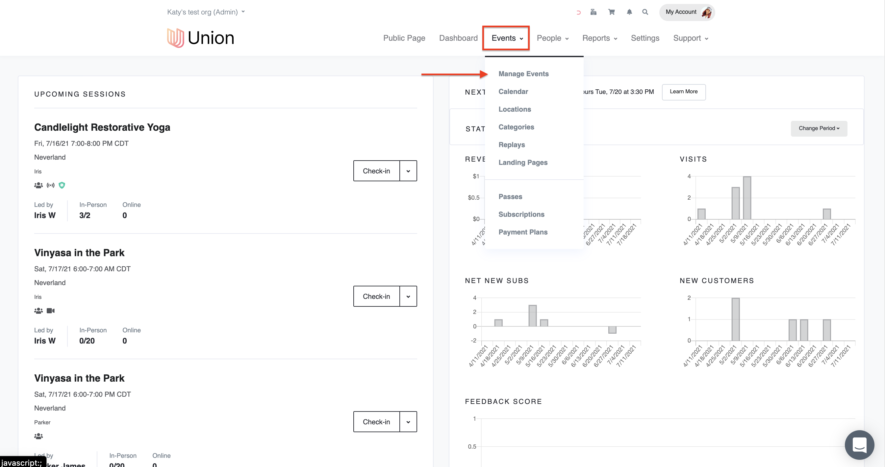Click the Learn More button

pyautogui.click(x=683, y=92)
